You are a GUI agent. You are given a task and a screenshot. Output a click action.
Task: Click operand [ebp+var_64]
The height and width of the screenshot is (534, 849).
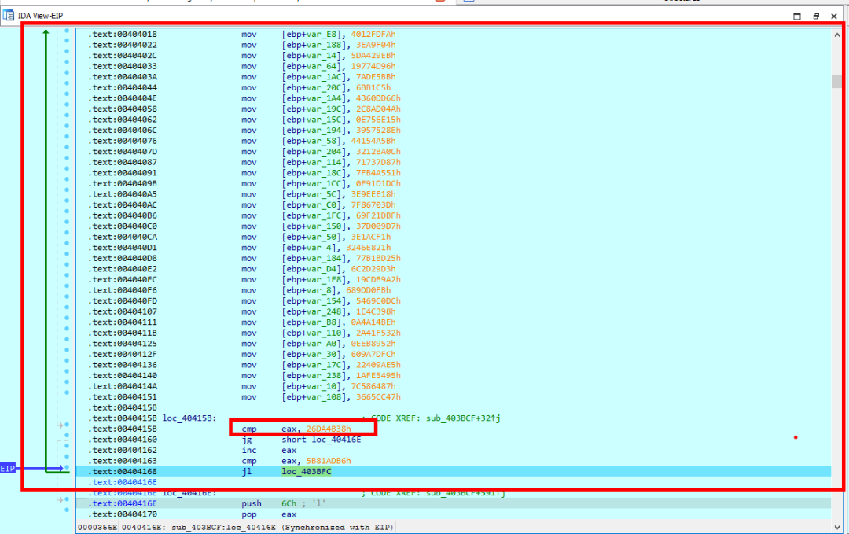coord(314,66)
